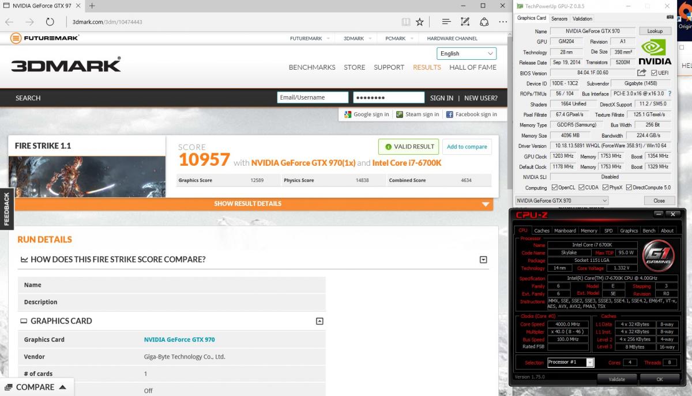Switch to CPU-Z Caches tab
This screenshot has width=692, height=396.
(541, 230)
